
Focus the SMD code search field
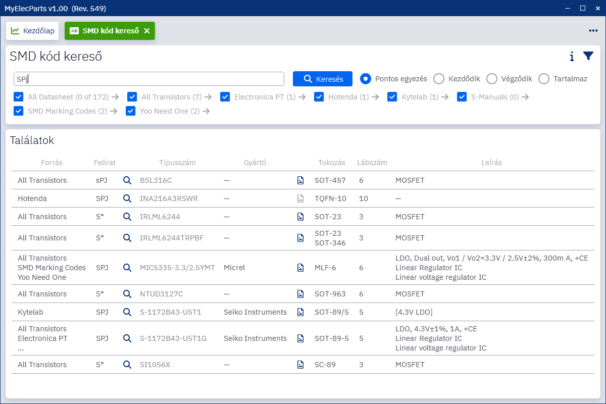coord(149,79)
